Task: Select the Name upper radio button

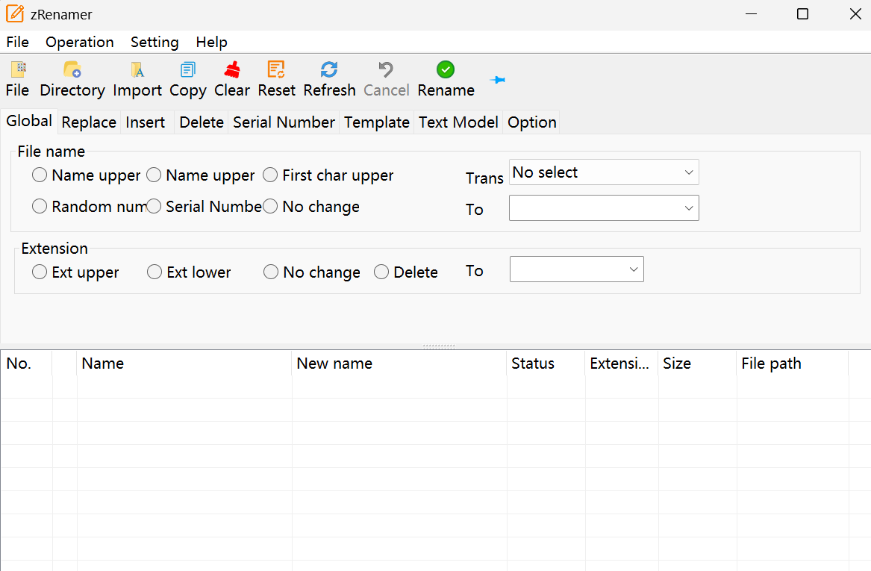Action: point(39,175)
